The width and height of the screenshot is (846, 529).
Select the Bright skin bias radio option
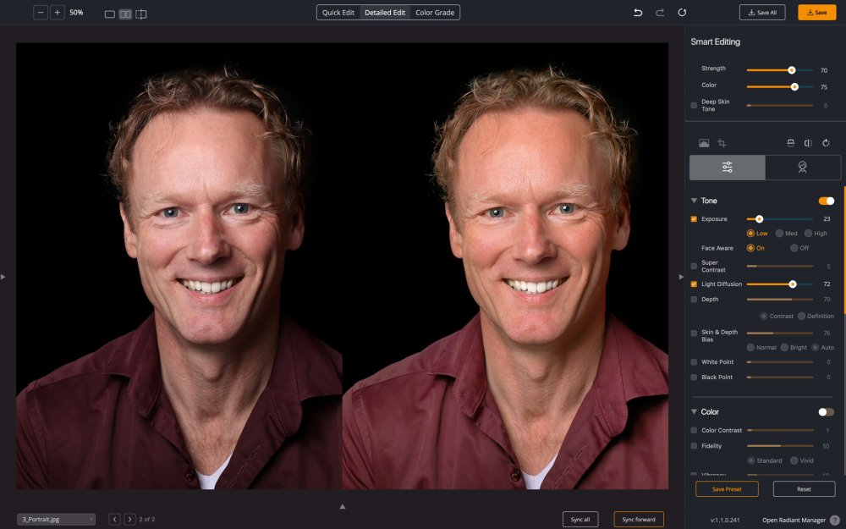784,347
